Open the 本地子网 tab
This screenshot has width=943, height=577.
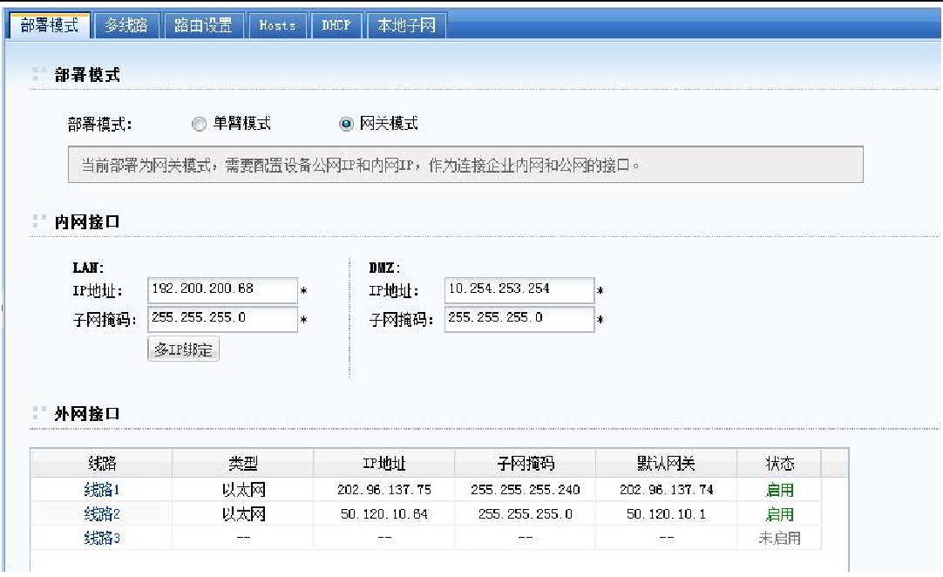pos(406,25)
